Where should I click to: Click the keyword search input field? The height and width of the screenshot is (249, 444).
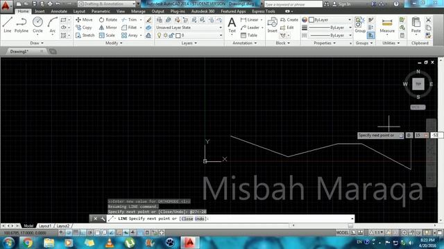tap(293, 4)
